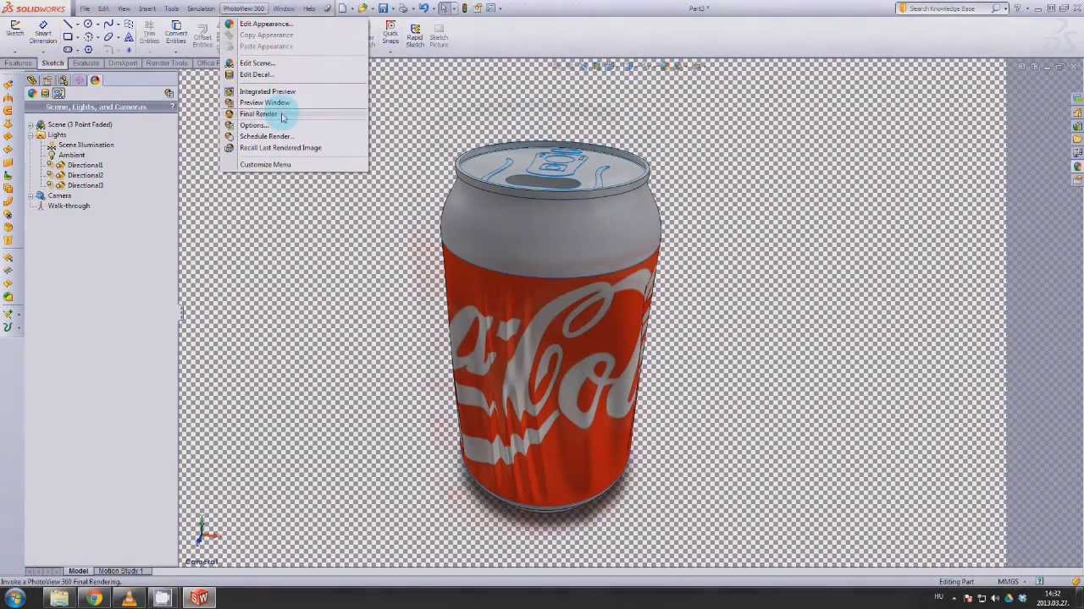Select the Ambient light item
Screen dimensions: 1084x609
tap(71, 155)
